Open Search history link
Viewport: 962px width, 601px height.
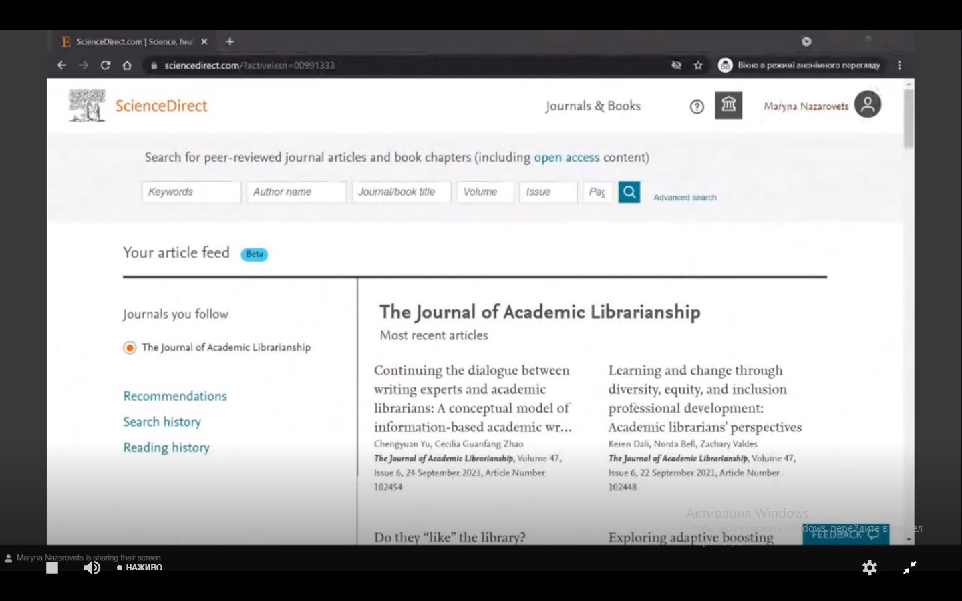(x=162, y=422)
